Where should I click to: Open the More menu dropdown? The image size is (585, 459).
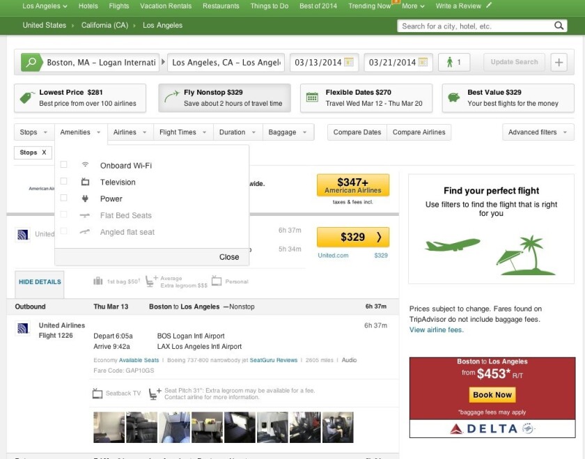pos(414,6)
